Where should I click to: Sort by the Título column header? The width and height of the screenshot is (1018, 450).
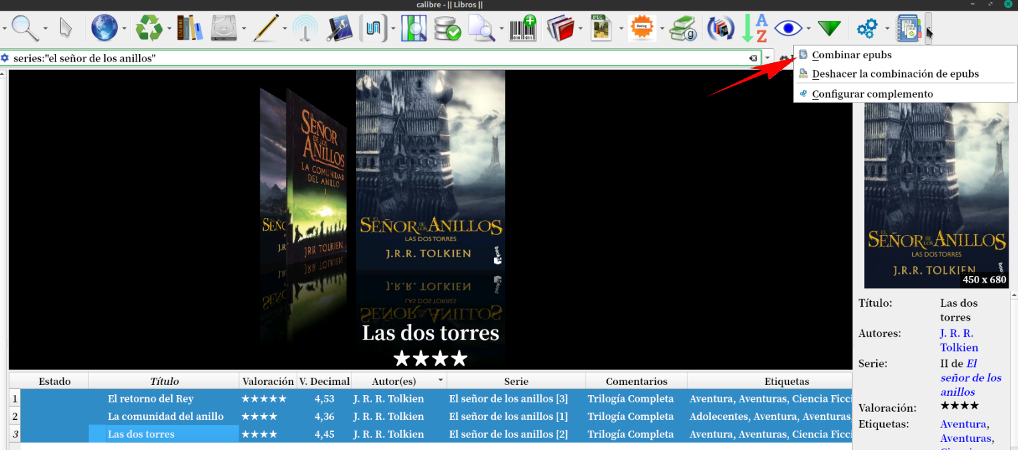point(164,381)
